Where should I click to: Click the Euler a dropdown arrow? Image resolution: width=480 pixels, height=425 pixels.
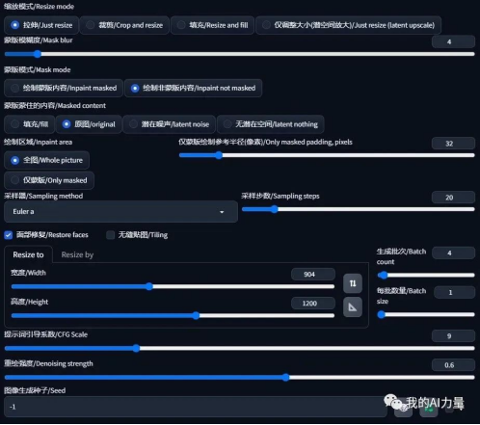pyautogui.click(x=222, y=212)
